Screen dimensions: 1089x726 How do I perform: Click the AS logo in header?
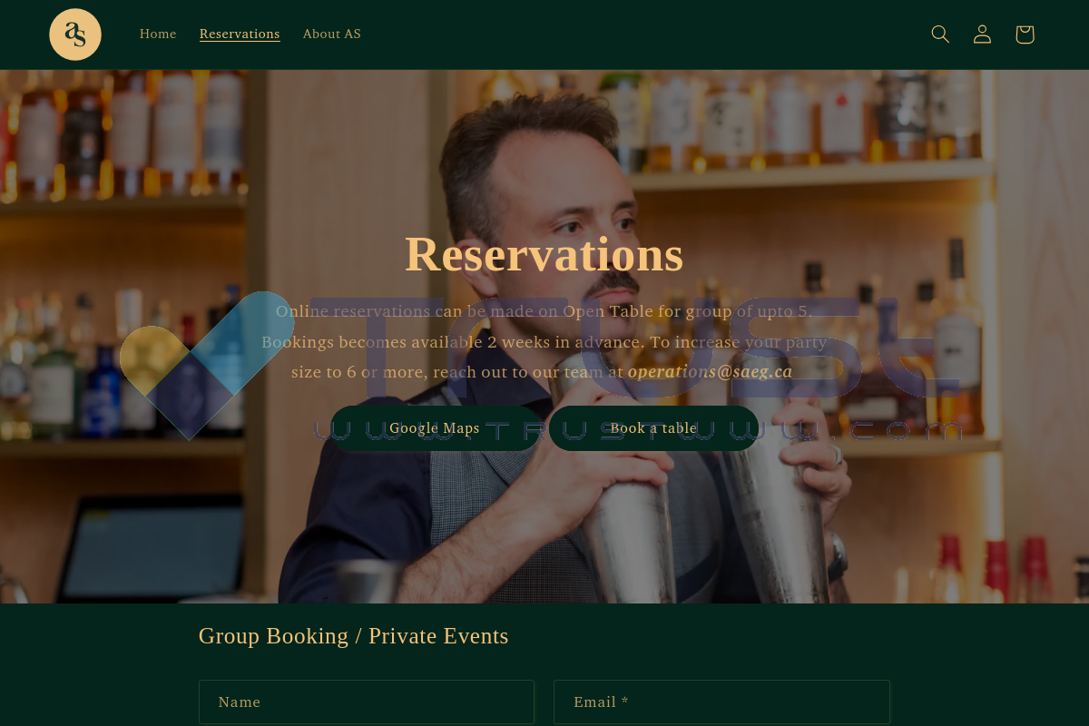(75, 34)
